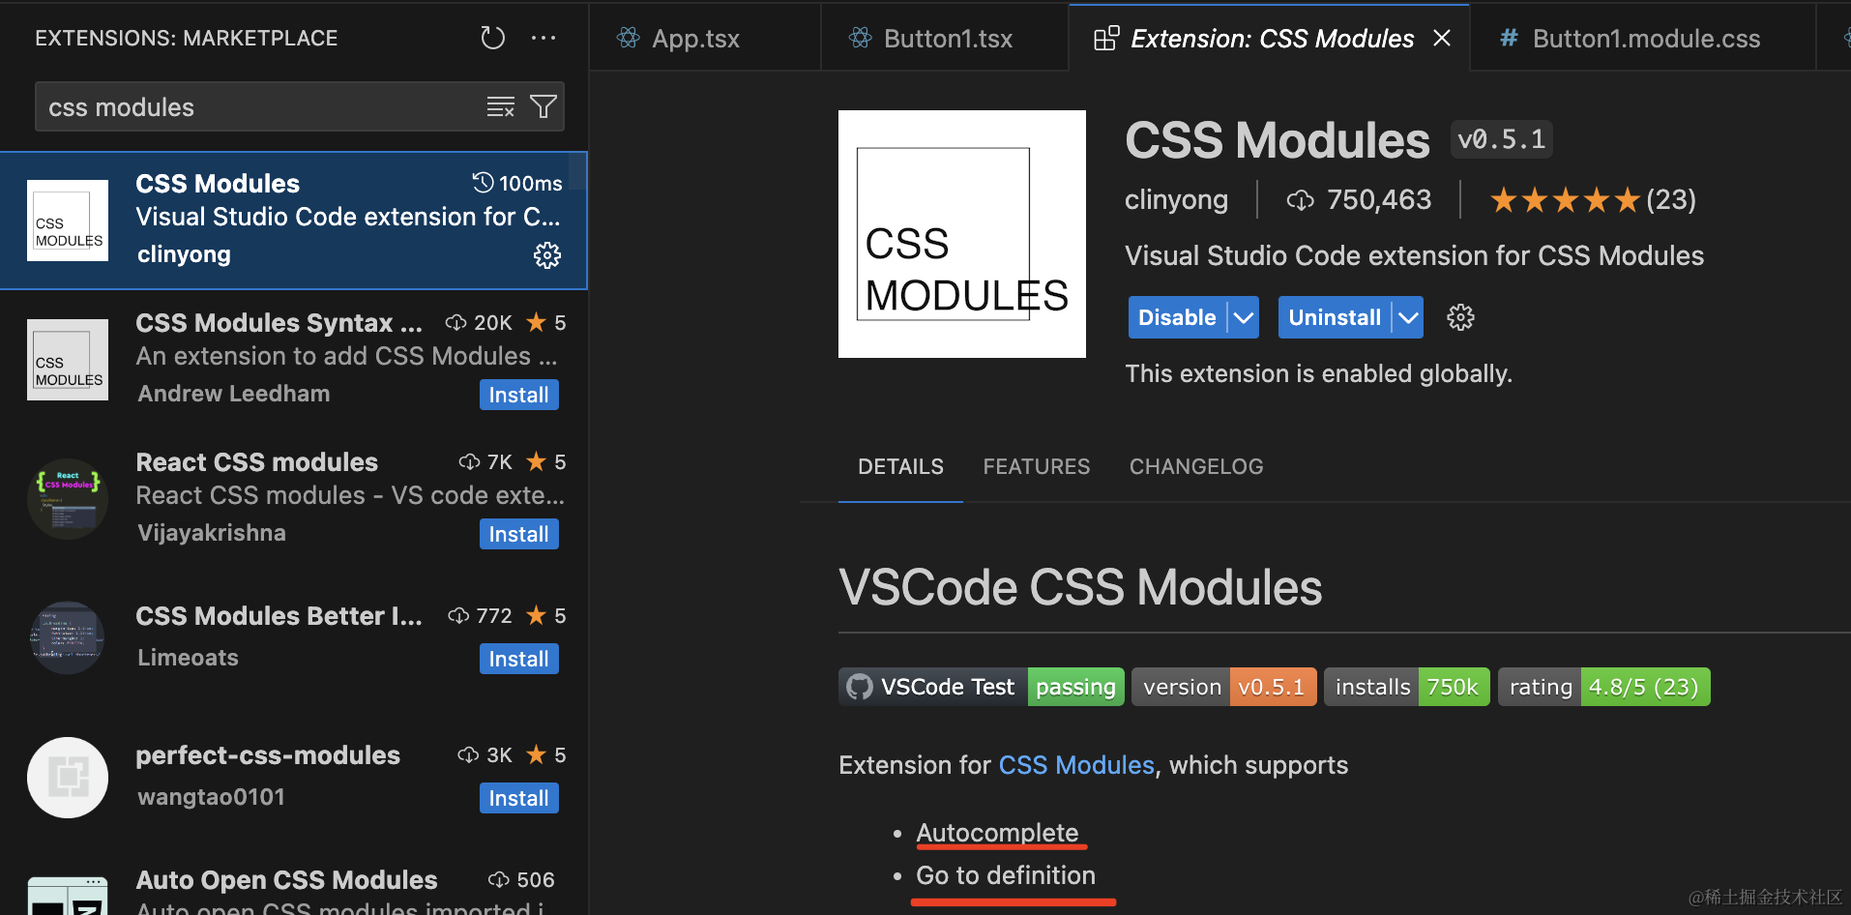
Task: Install perfect-css-modules by wangtao0101
Action: point(518,798)
